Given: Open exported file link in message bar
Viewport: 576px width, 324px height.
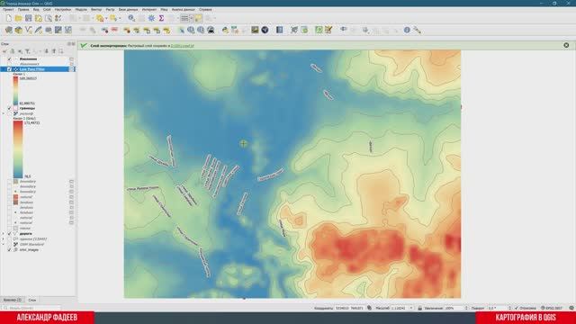Looking at the screenshot, I should point(182,46).
